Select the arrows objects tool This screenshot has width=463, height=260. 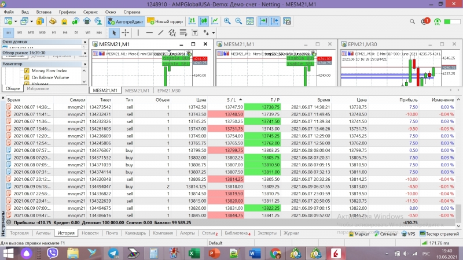[x=206, y=33]
